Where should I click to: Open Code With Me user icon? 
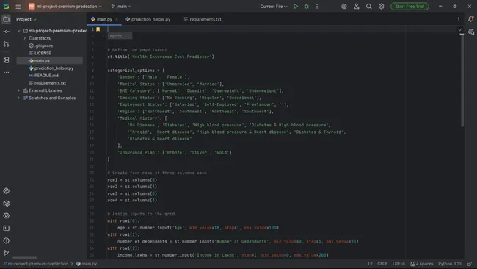pyautogui.click(x=356, y=7)
